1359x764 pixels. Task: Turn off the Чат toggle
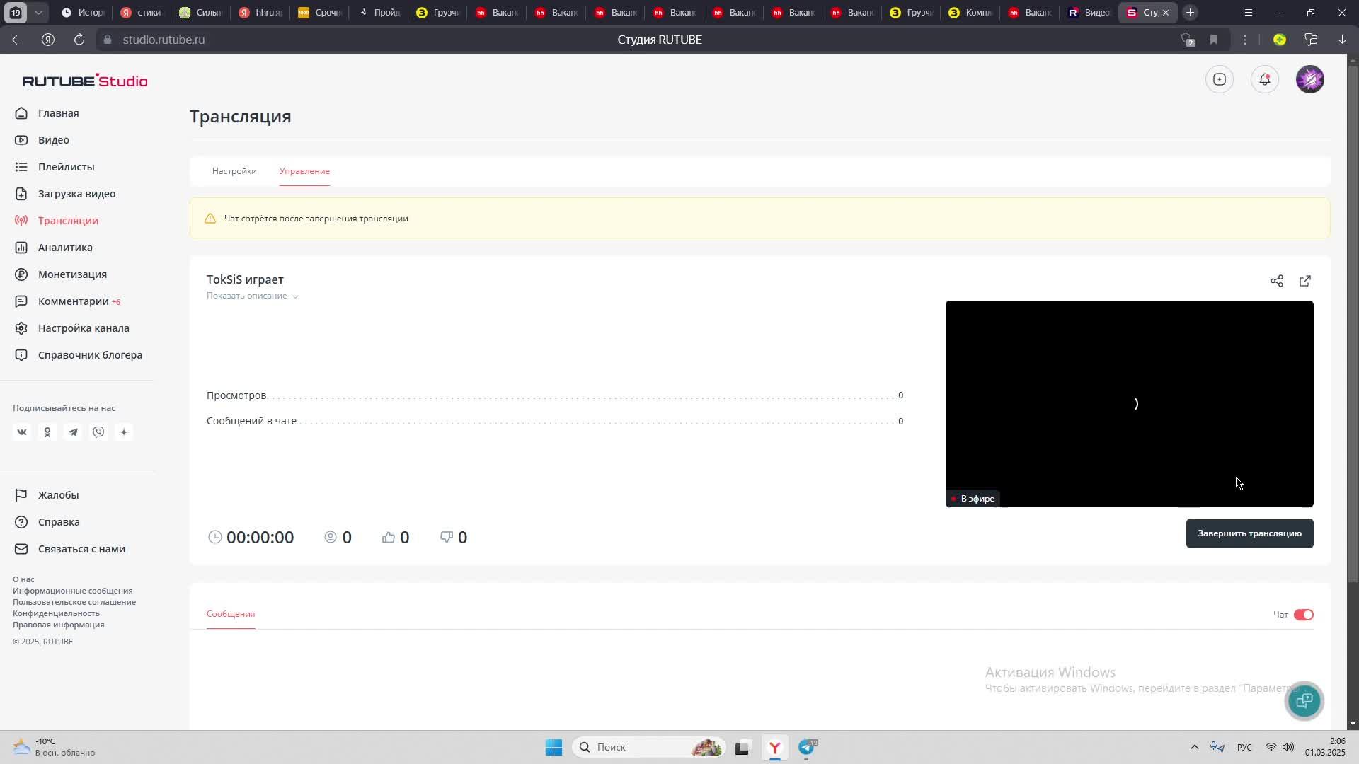click(x=1303, y=615)
